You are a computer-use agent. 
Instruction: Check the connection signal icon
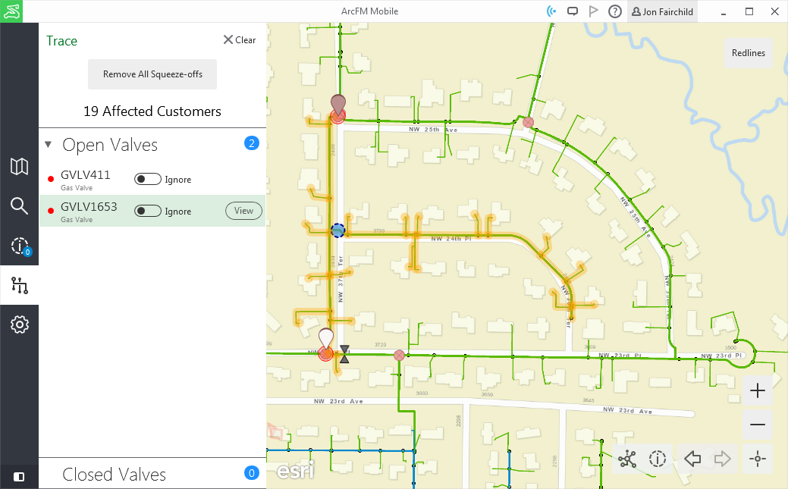[551, 11]
